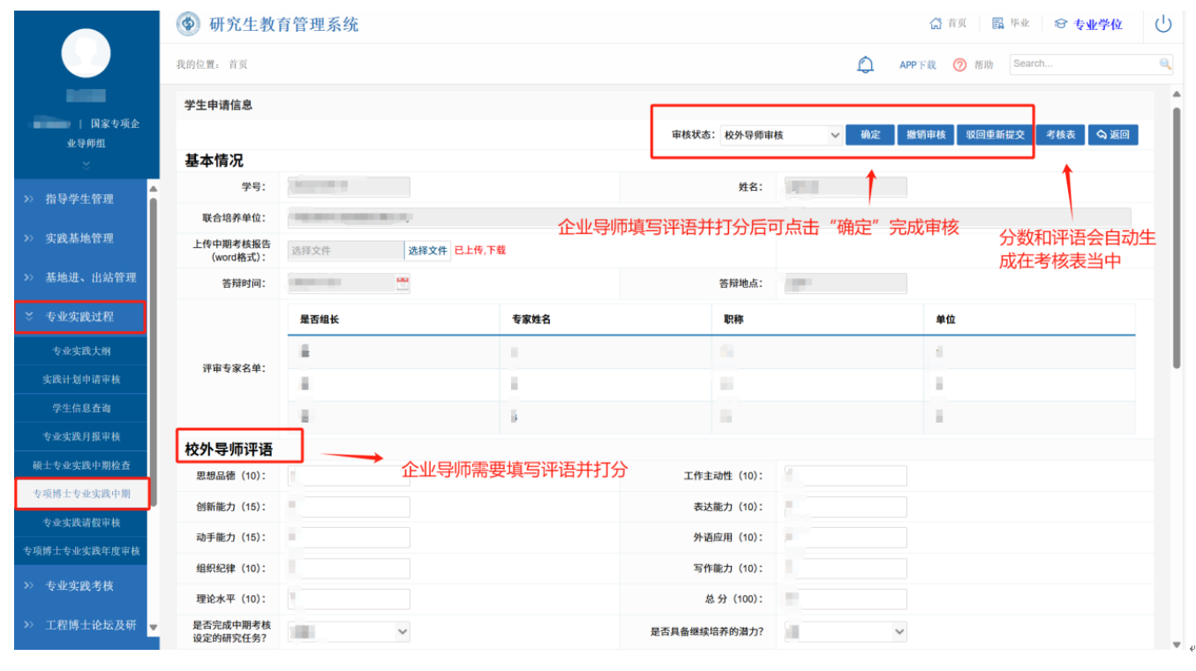Open 实践计划申请审核 menu item
This screenshot has width=1196, height=671.
coord(81,380)
